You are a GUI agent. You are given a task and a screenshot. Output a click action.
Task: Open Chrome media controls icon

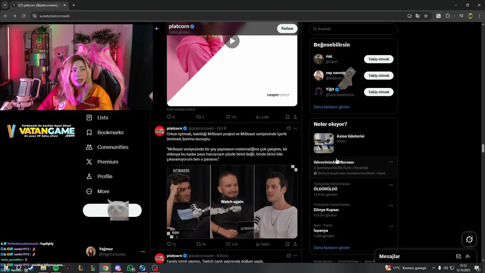pos(461,16)
